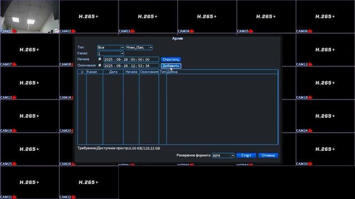The height and width of the screenshot is (199, 355).
Task: Click the motion graph icon in CAM01 corner
Action: pos(57,31)
